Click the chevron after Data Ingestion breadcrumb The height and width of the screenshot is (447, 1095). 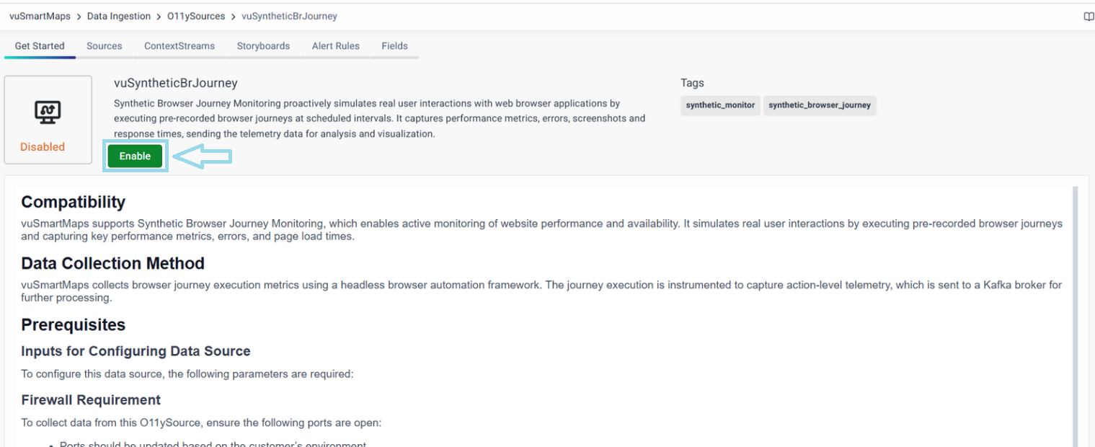point(159,17)
